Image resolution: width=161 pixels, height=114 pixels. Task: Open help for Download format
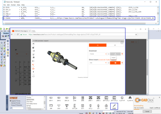click(122, 54)
